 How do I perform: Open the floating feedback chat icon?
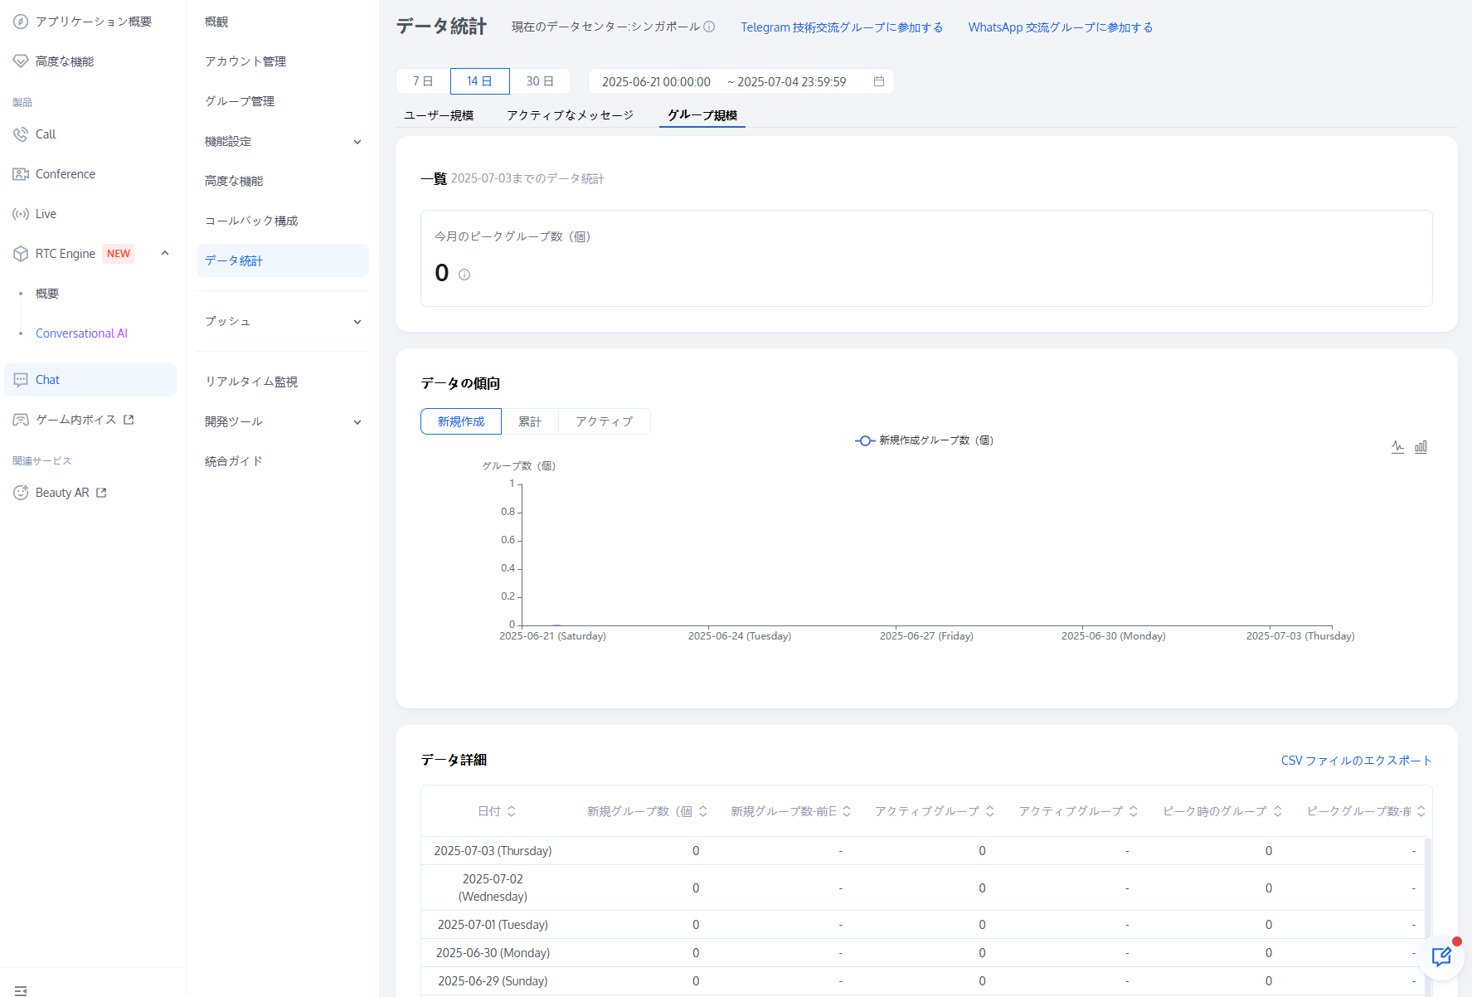click(x=1441, y=957)
